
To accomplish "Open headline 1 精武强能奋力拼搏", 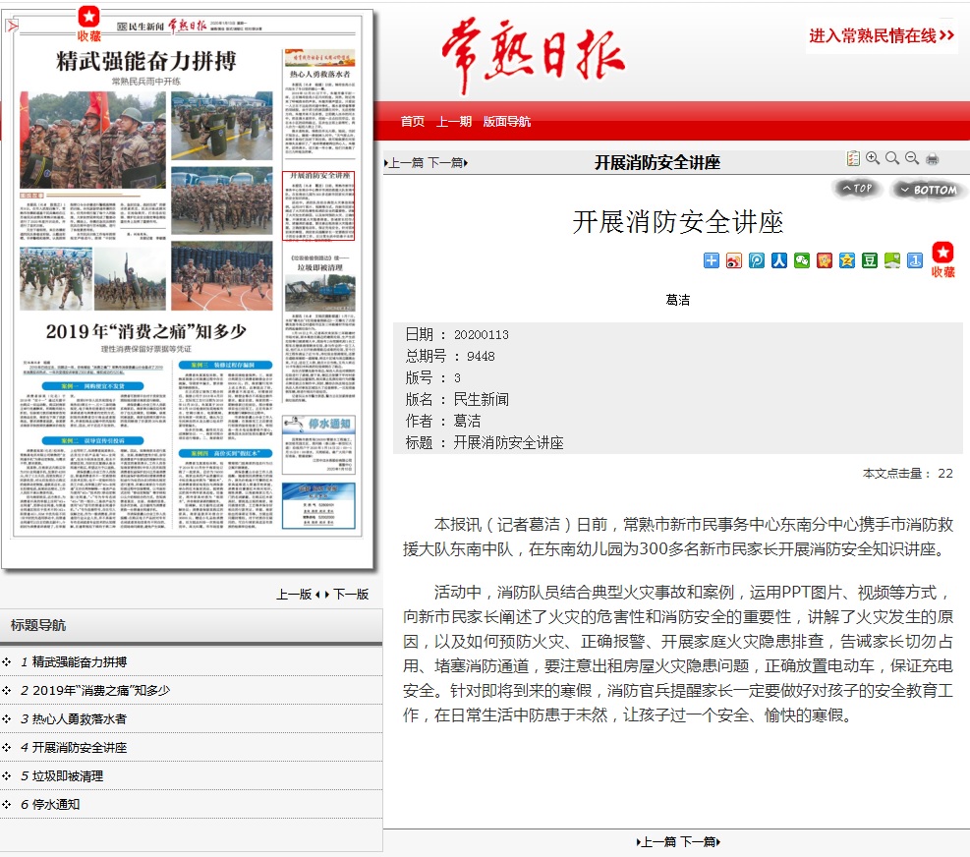I will coord(80,662).
